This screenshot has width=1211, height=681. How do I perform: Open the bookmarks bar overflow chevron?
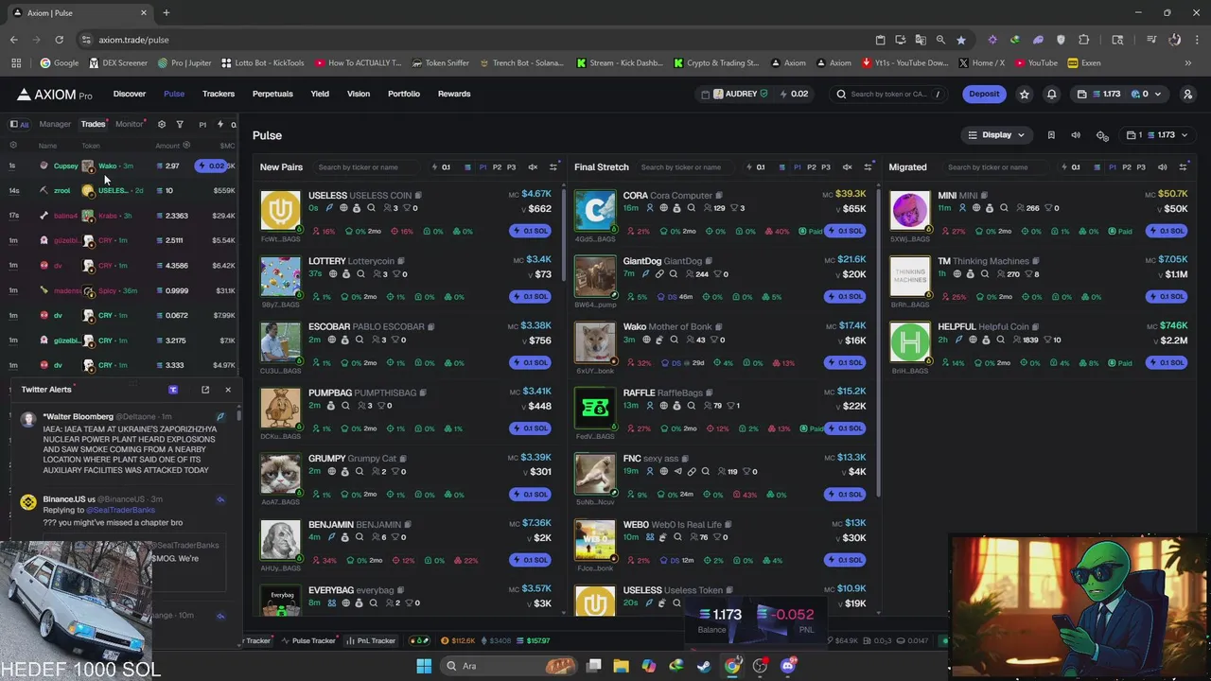(1188, 63)
